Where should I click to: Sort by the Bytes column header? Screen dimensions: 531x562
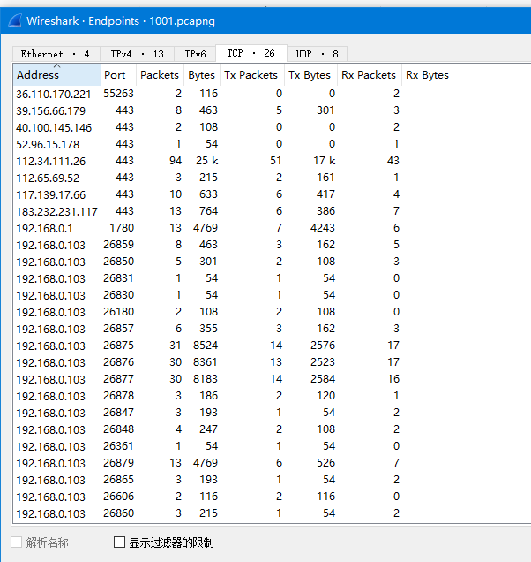coord(202,74)
